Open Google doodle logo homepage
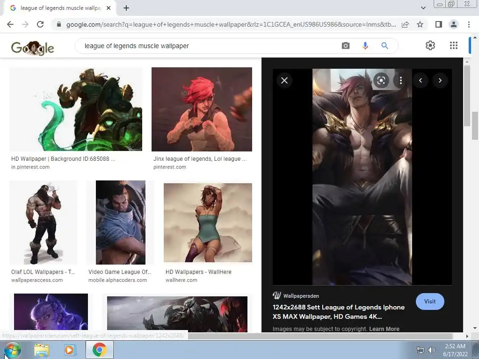Viewport: 479px width, 359px height. (x=33, y=48)
